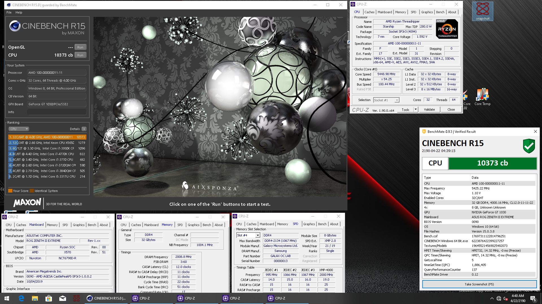542x304 pixels.
Task: Click the Your Score orange legend swatch
Action: (10, 191)
